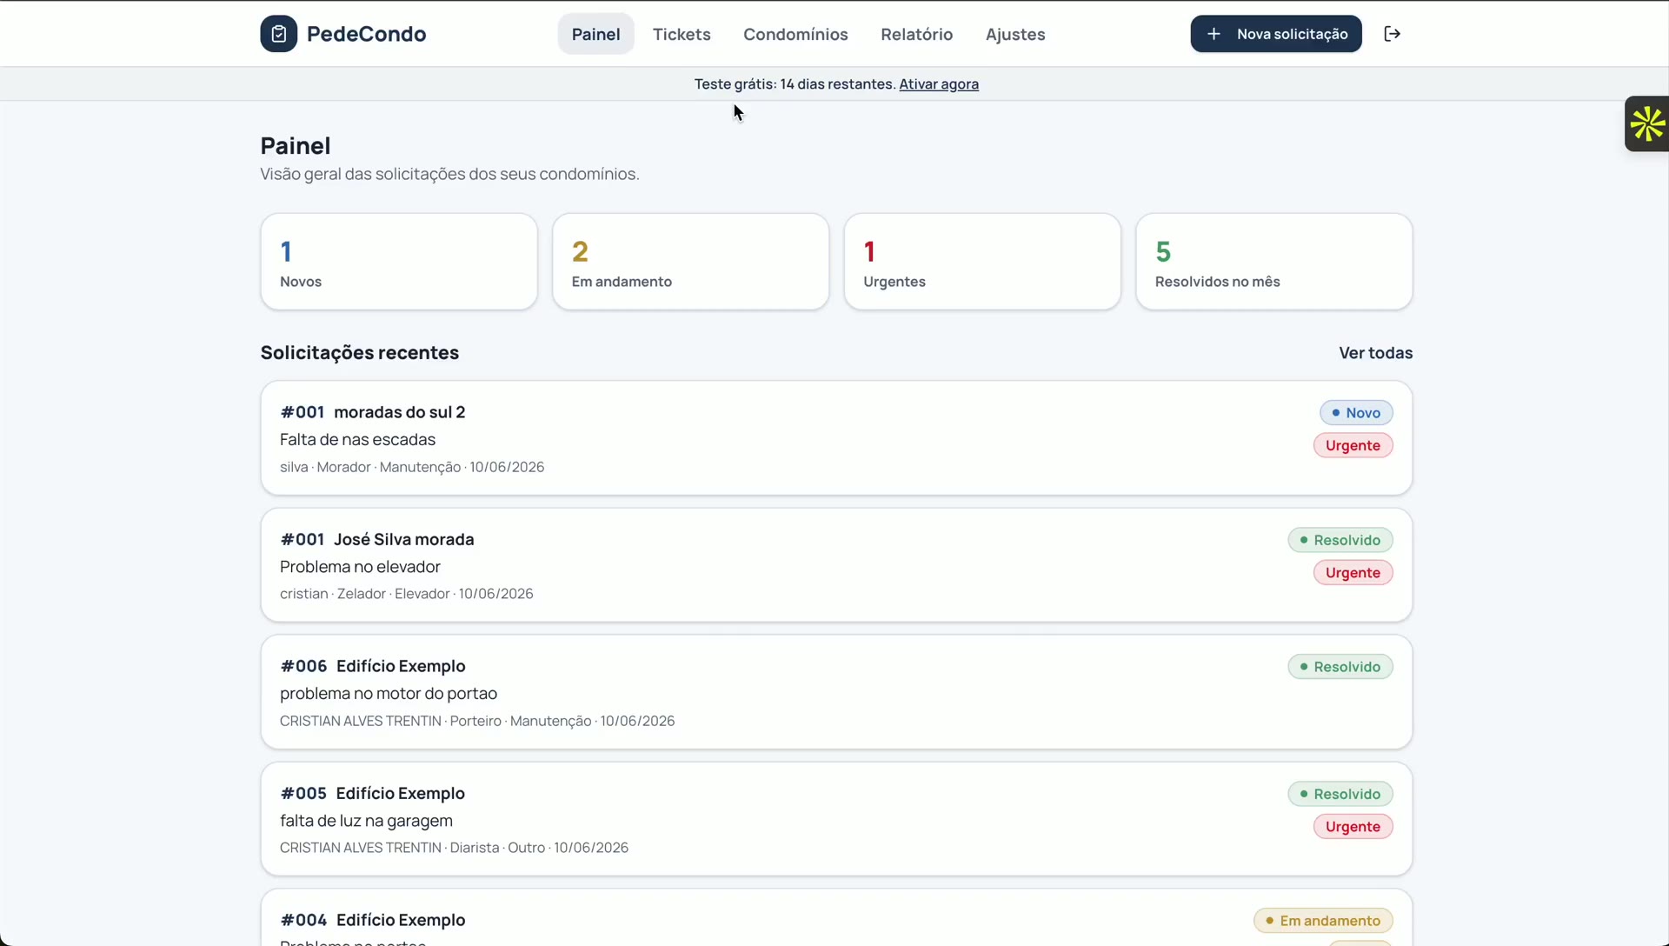Image resolution: width=1669 pixels, height=946 pixels.
Task: Click the line silva · Morador · Manutenção
Action: tap(412, 467)
